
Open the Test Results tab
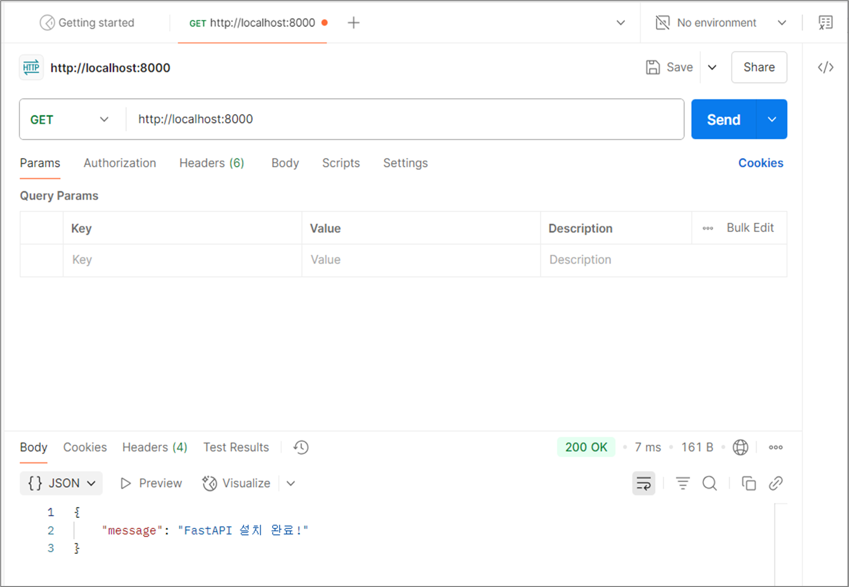(236, 447)
